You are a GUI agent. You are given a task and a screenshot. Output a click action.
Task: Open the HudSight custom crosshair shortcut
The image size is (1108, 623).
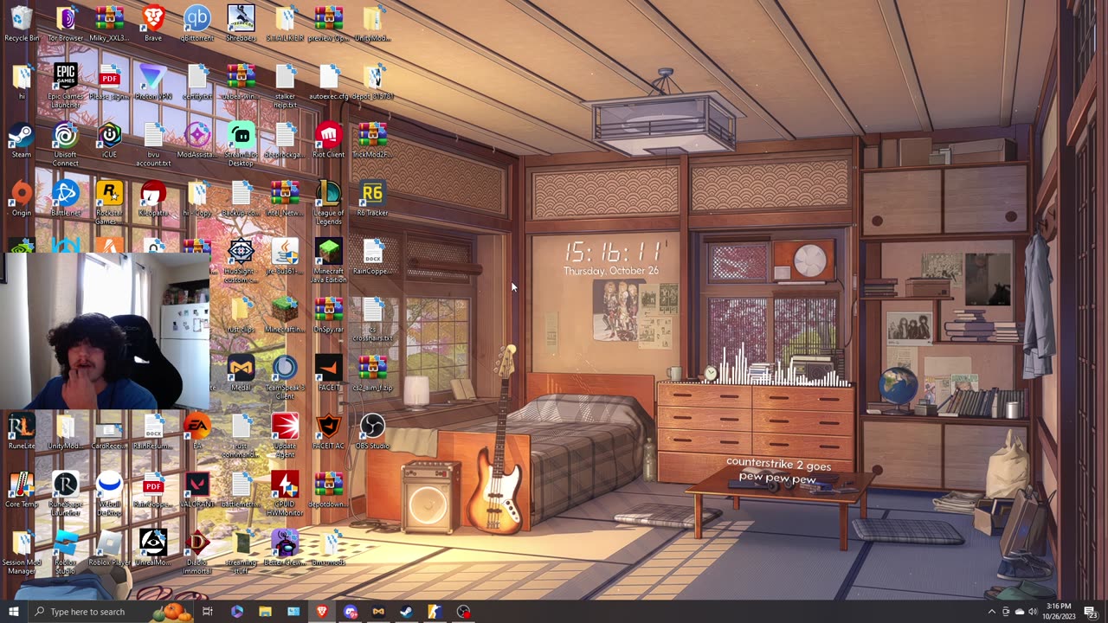[241, 261]
